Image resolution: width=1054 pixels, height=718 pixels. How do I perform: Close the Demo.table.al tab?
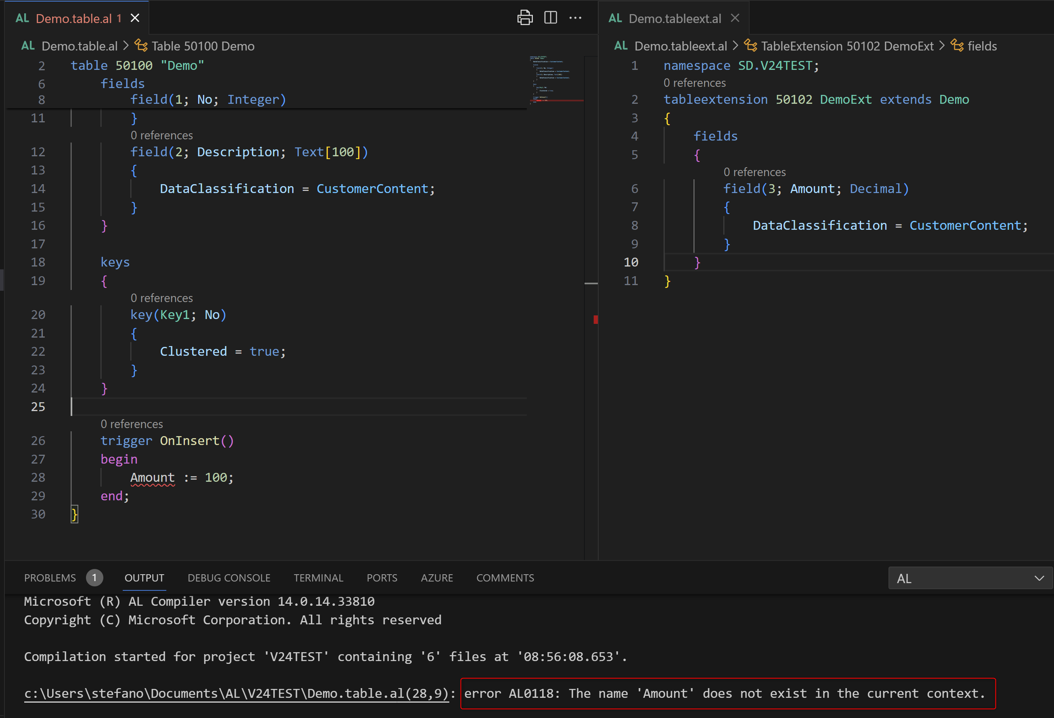(135, 18)
